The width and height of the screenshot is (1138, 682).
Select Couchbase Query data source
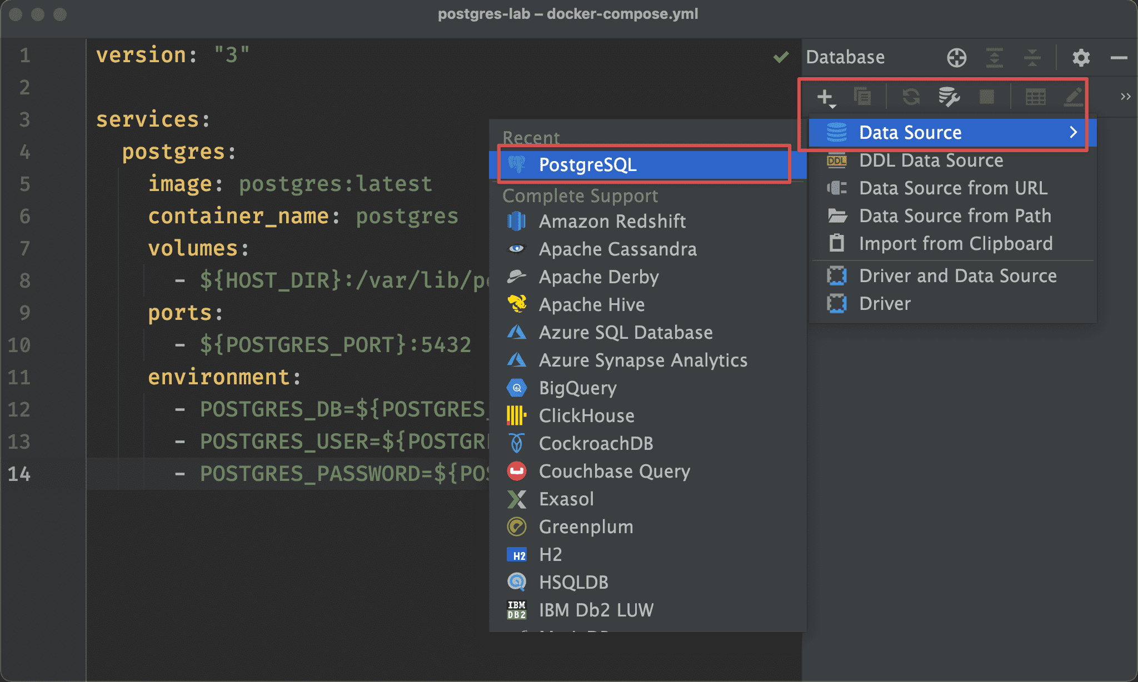tap(647, 472)
